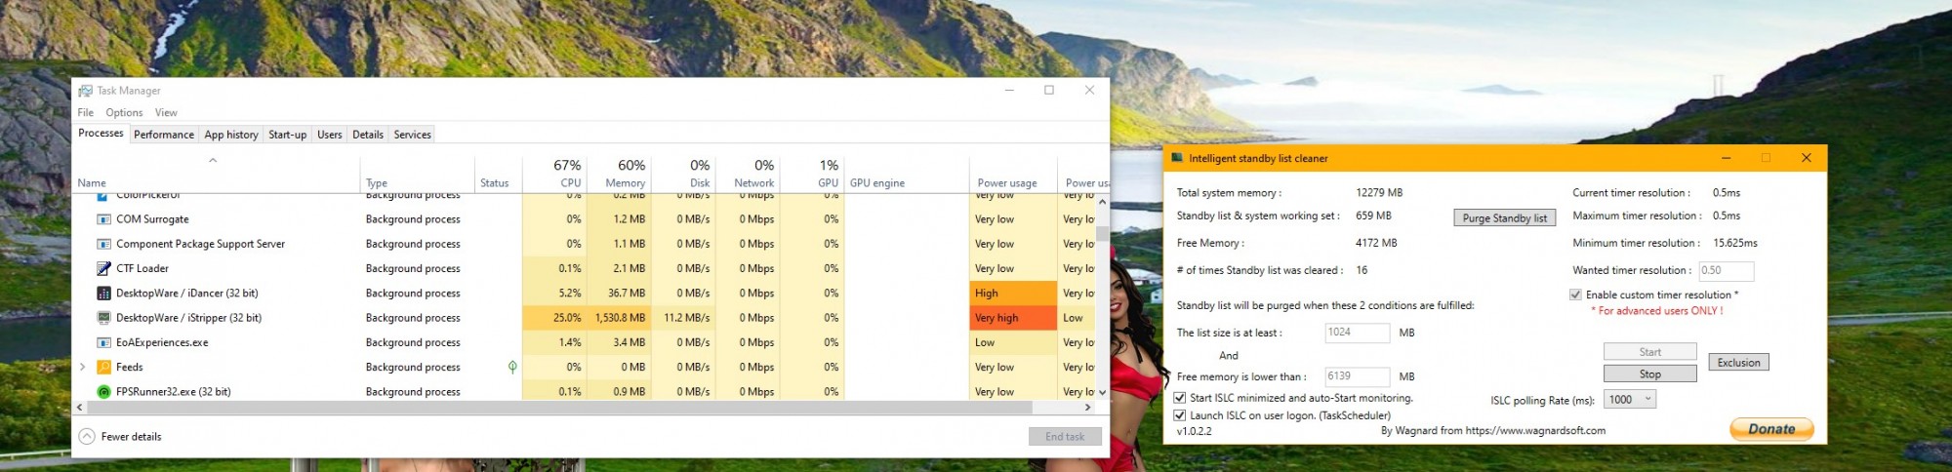Viewport: 1952px width, 472px height.
Task: Open the Exclusion button in ISLC
Action: click(x=1738, y=363)
